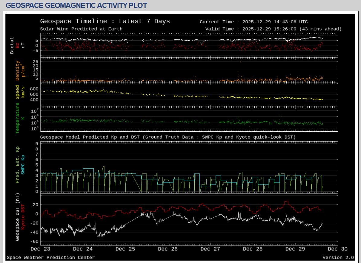Click the Geospace Geomagnetic Activity Plot heading
This screenshot has width=361, height=263.
tap(76, 5)
